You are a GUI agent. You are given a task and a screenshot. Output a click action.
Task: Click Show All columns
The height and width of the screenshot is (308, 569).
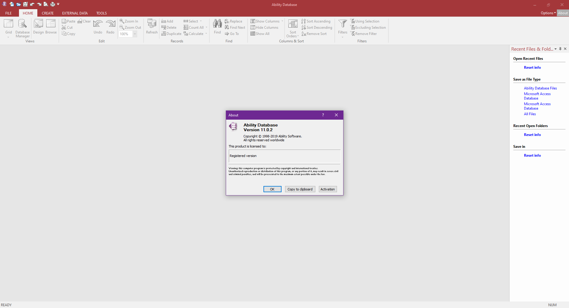[x=260, y=34]
